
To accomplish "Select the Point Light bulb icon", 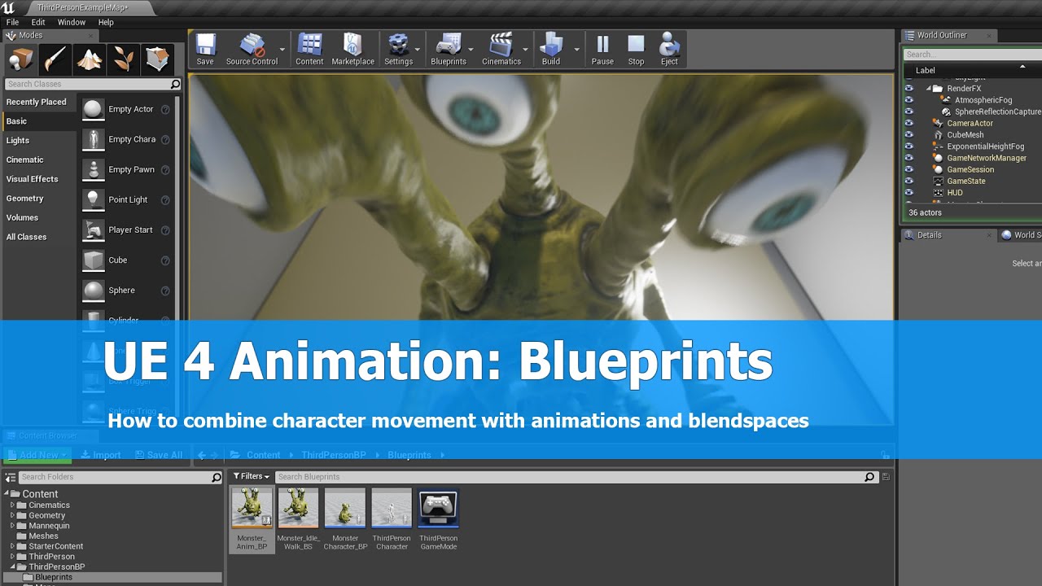I will (94, 199).
